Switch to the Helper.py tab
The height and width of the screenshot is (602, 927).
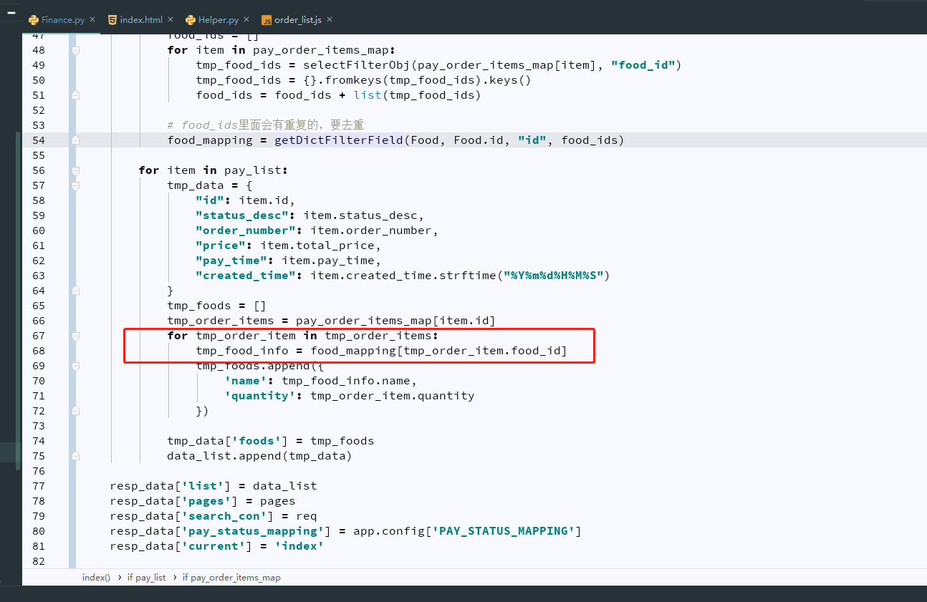click(218, 20)
